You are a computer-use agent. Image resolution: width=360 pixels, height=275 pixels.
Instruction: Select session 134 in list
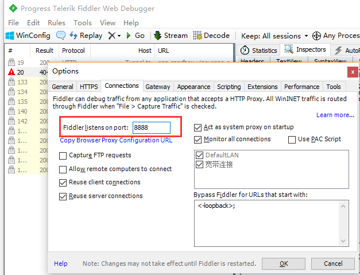pyautogui.click(x=26, y=92)
